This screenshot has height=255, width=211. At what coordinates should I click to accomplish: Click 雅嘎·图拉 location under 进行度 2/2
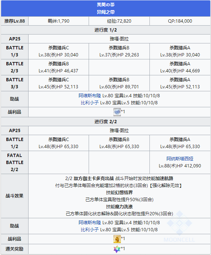coord(119,131)
